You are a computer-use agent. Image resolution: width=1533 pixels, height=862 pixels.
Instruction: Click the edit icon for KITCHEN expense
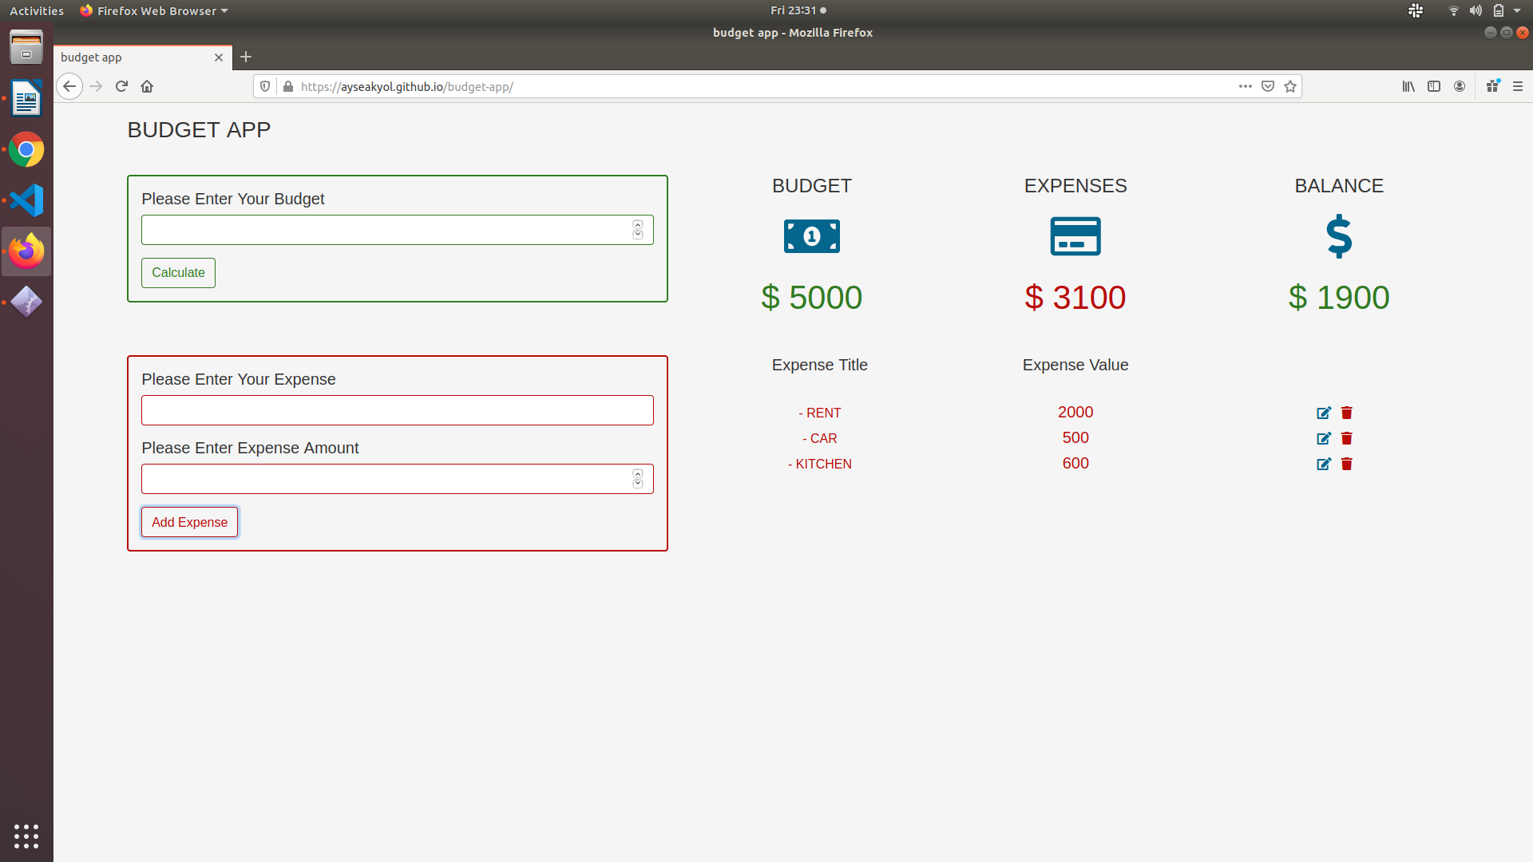coord(1325,463)
